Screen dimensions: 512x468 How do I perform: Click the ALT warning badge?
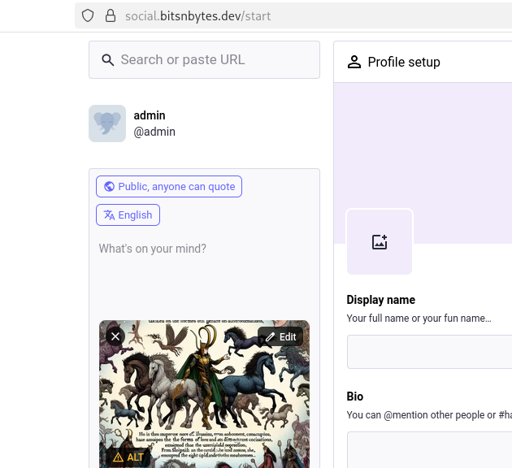128,457
